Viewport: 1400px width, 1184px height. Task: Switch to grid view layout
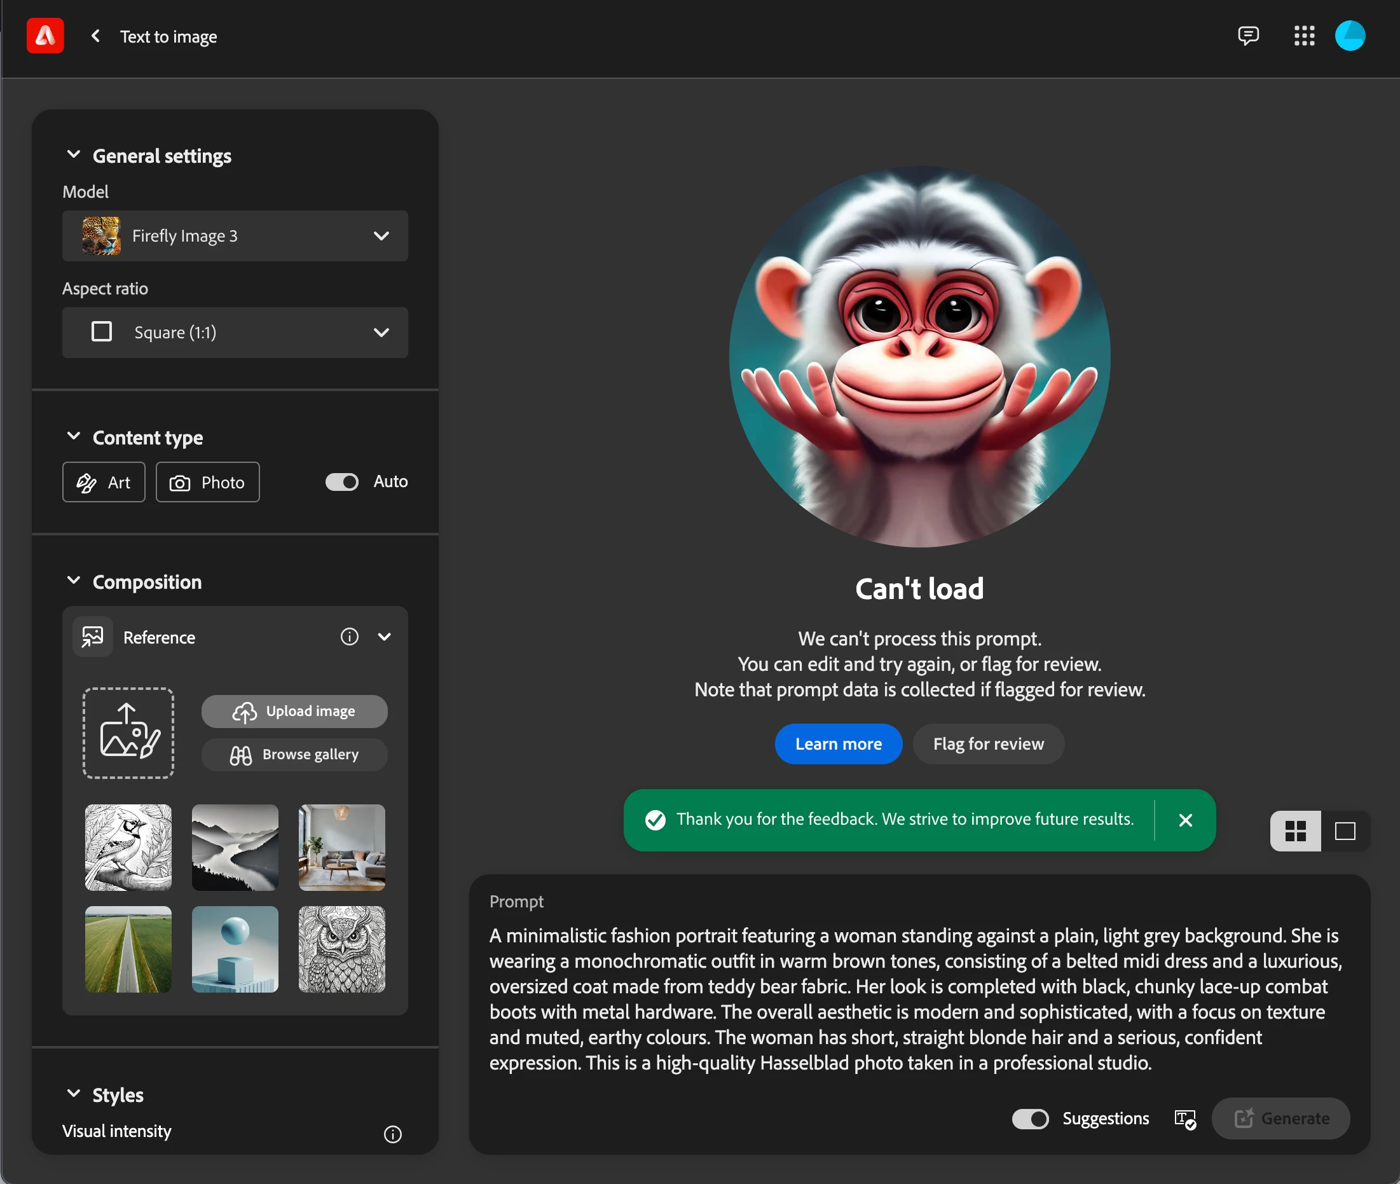(x=1294, y=831)
